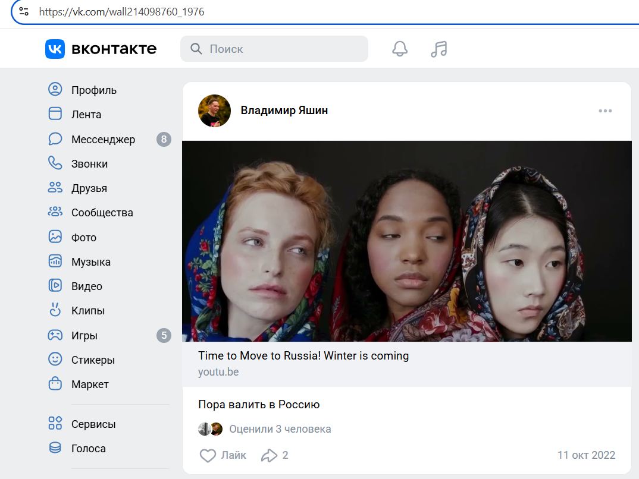639x479 pixels.
Task: Click the site info icon in address bar
Action: [x=24, y=11]
